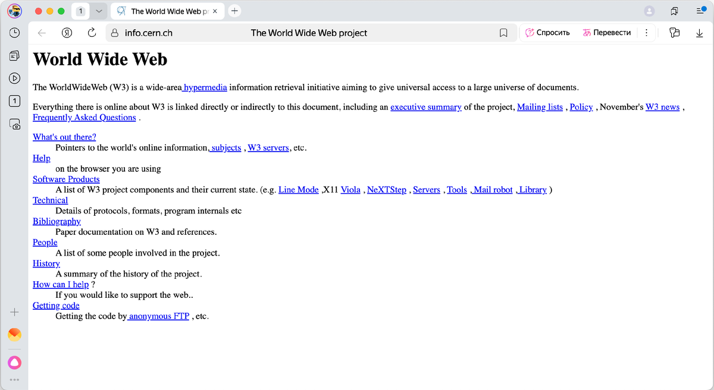Open the history clock icon in sidebar
This screenshot has height=390, width=714.
click(14, 33)
